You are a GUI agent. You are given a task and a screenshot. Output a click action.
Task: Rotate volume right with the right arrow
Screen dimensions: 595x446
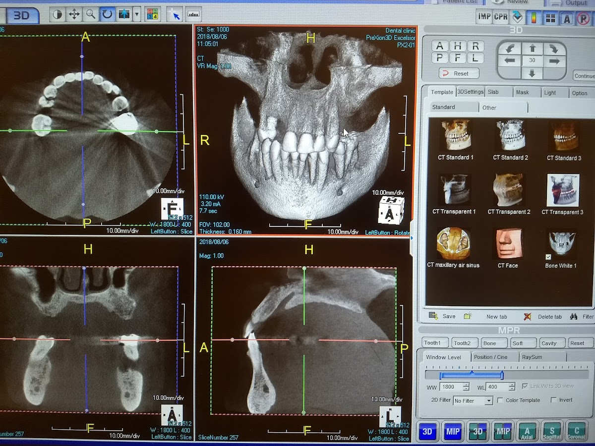554,61
